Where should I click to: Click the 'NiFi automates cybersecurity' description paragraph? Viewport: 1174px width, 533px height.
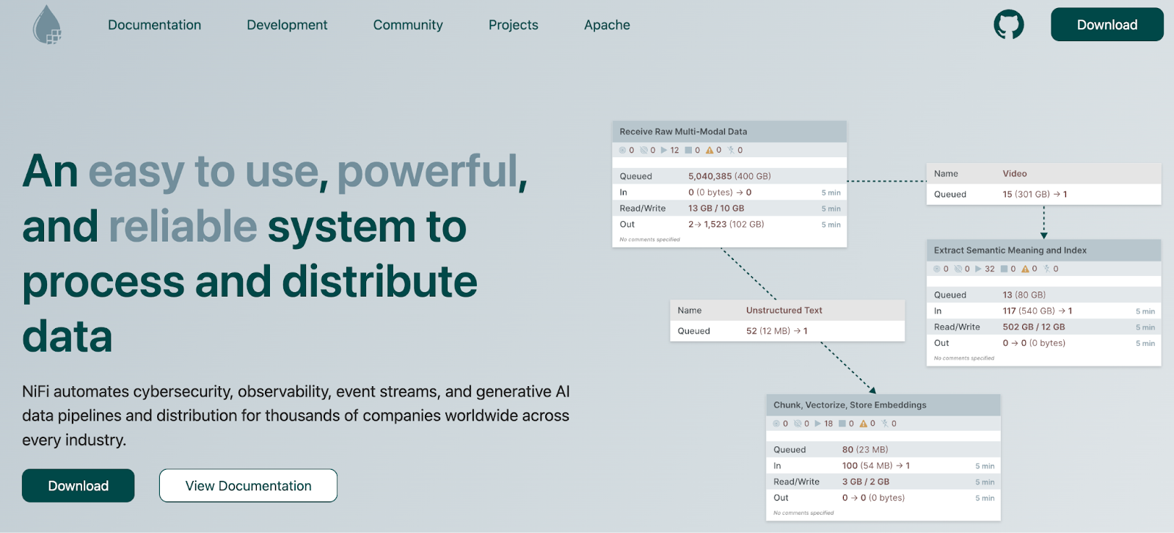click(x=296, y=416)
